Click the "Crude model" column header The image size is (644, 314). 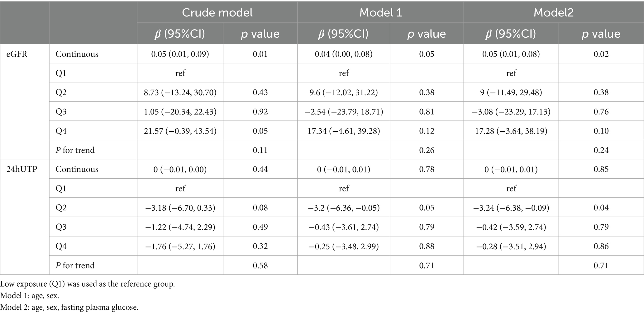pos(217,12)
